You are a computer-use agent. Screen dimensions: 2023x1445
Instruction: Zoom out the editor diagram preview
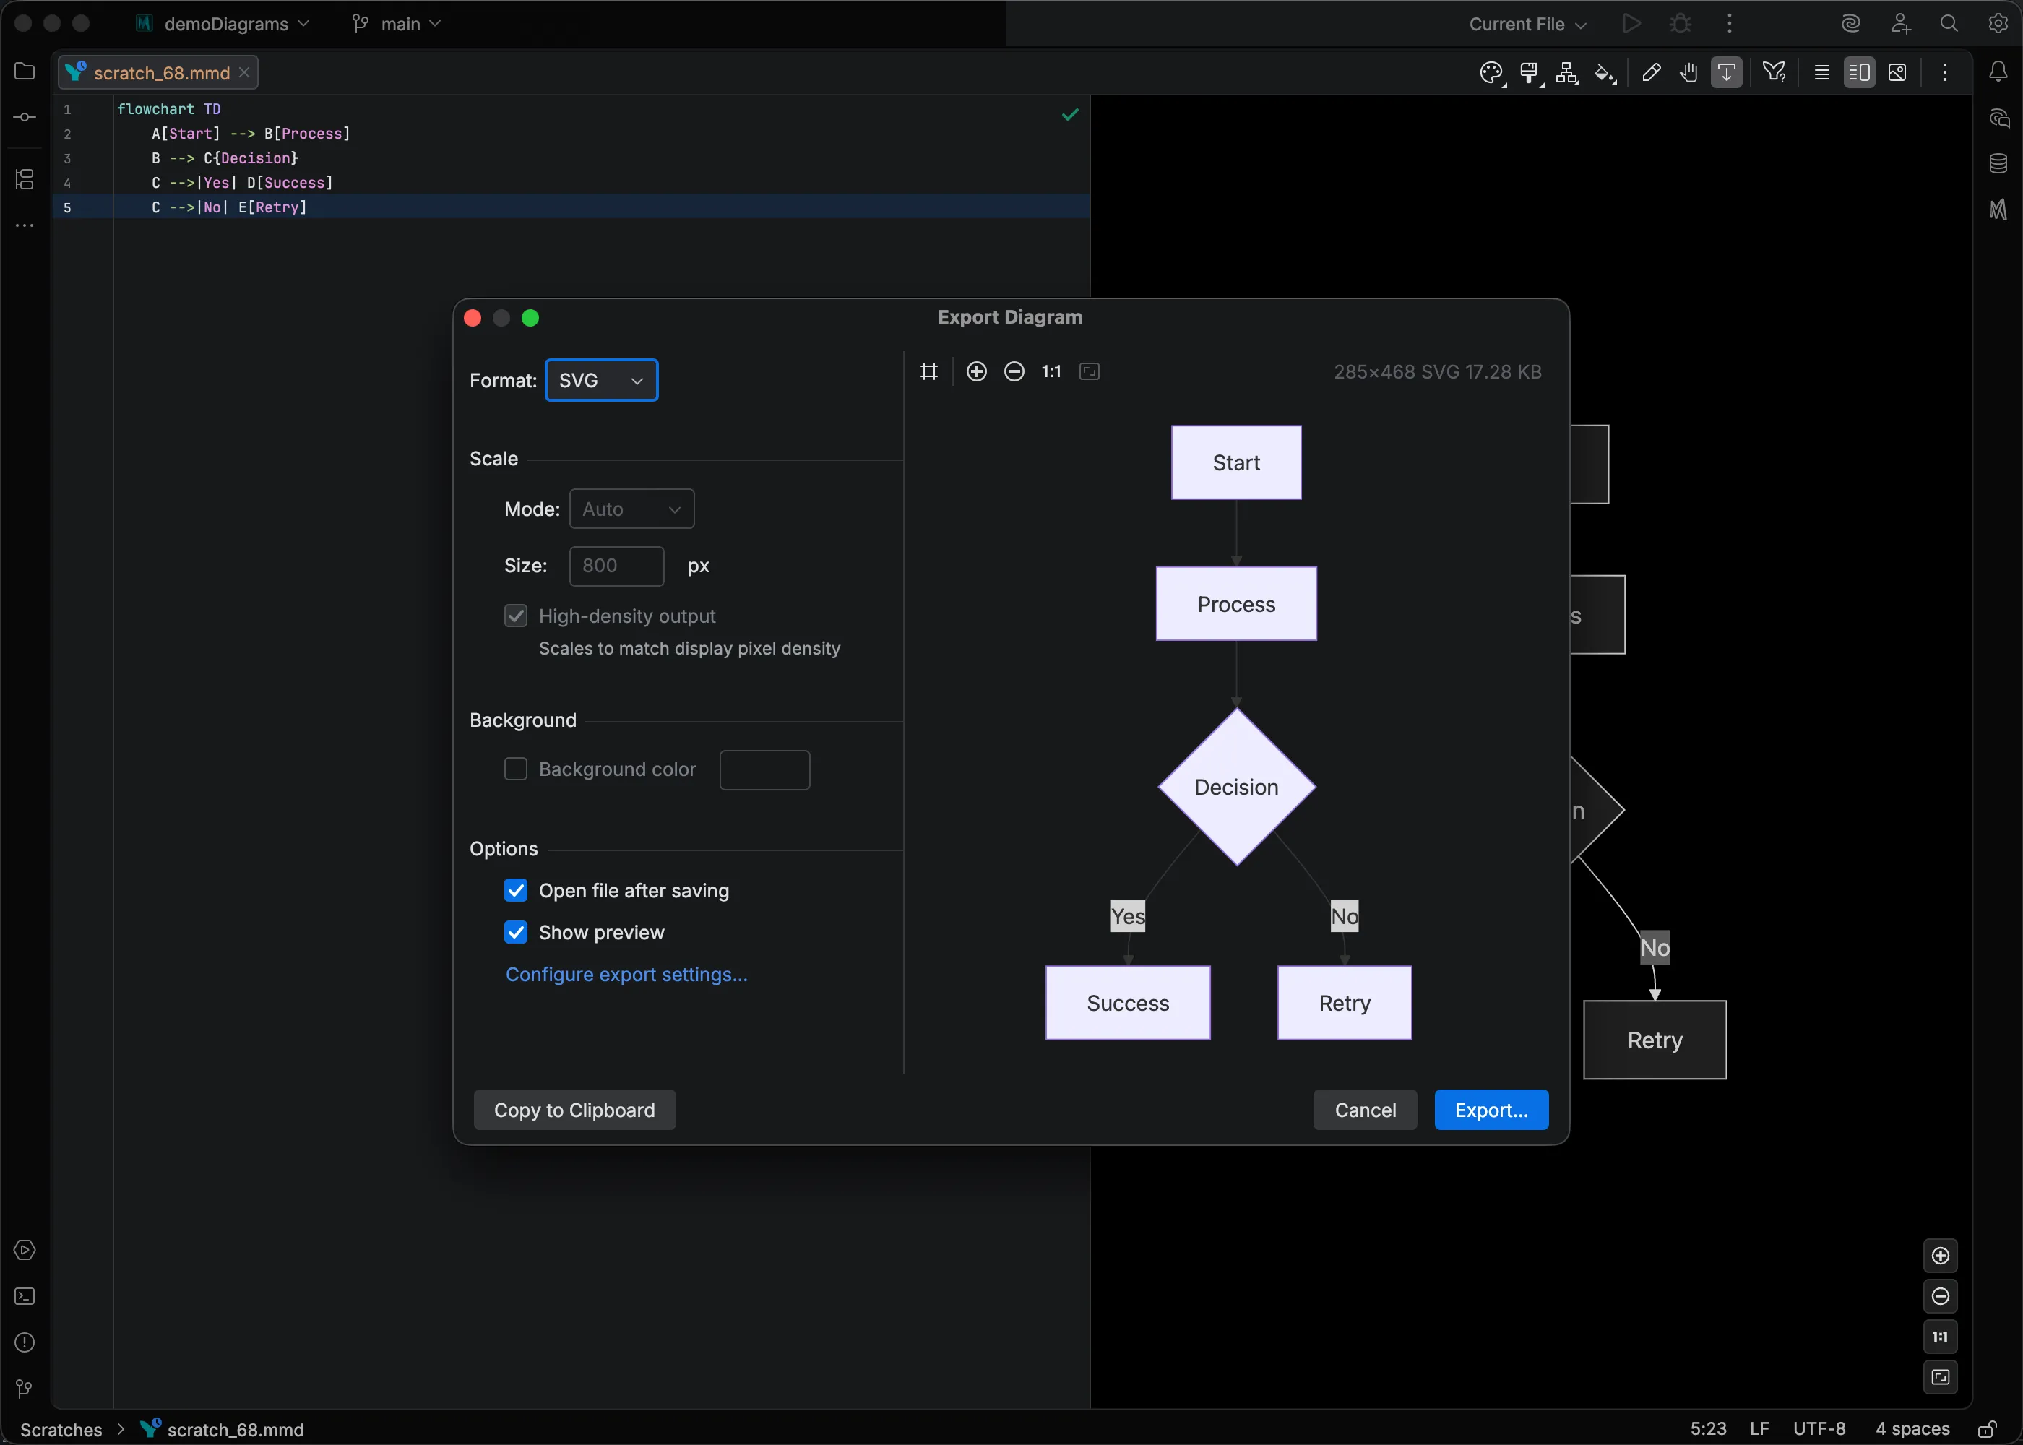tap(1940, 1296)
